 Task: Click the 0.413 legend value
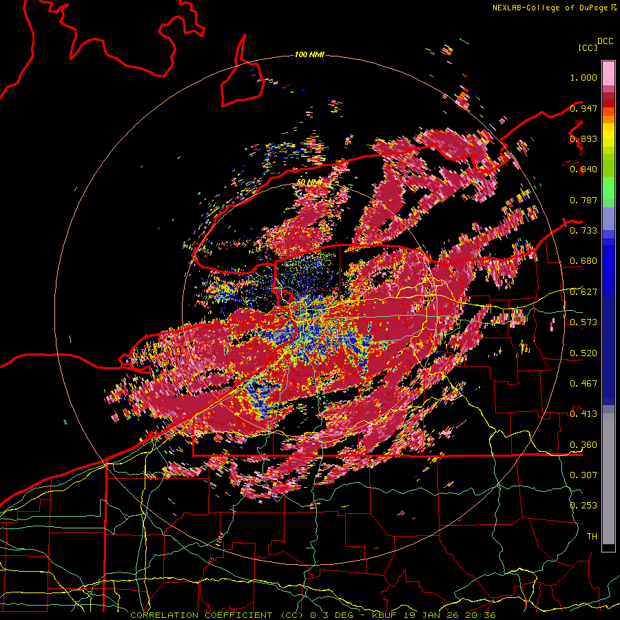coord(583,414)
